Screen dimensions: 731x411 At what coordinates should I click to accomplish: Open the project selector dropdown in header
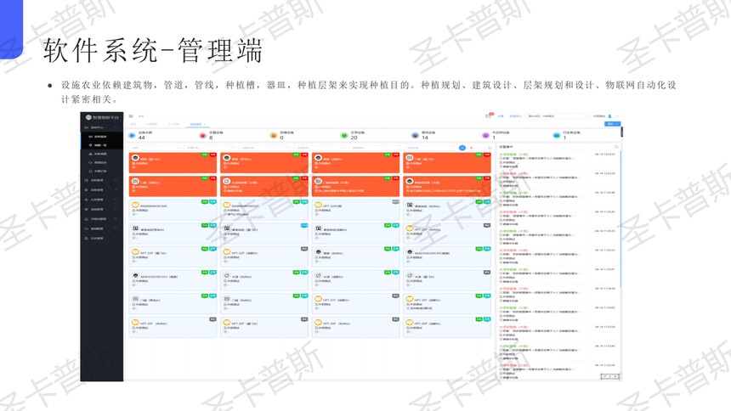(557, 116)
